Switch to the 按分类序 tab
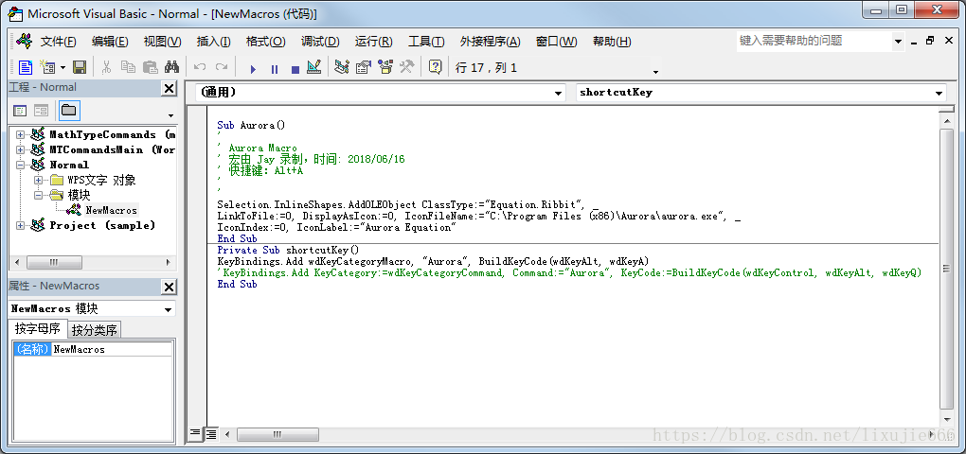 [95, 330]
